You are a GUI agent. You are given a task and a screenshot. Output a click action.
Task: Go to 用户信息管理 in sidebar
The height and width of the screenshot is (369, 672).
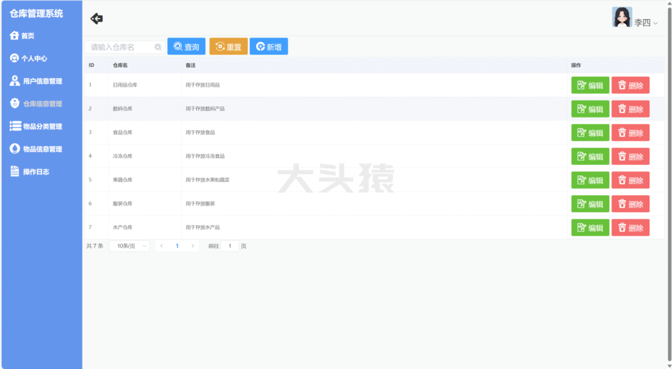36,81
